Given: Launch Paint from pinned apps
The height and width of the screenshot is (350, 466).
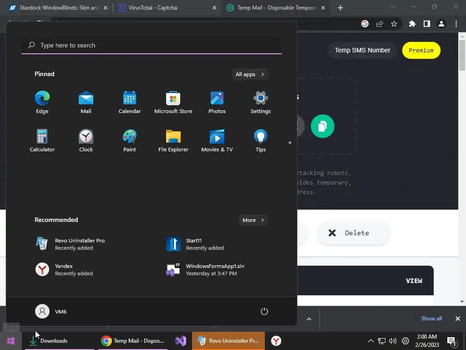Looking at the screenshot, I should (x=130, y=141).
